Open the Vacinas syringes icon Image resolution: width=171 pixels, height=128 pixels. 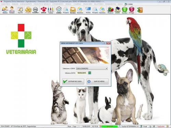pos(51,10)
